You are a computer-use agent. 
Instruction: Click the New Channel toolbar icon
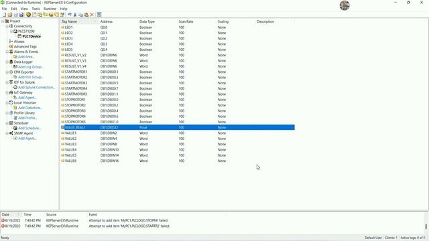[x=34, y=15]
